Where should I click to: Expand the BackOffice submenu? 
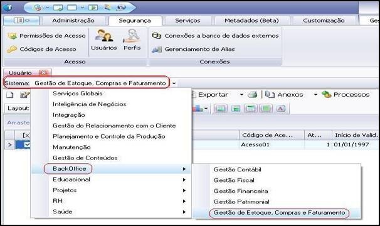[x=111, y=169]
